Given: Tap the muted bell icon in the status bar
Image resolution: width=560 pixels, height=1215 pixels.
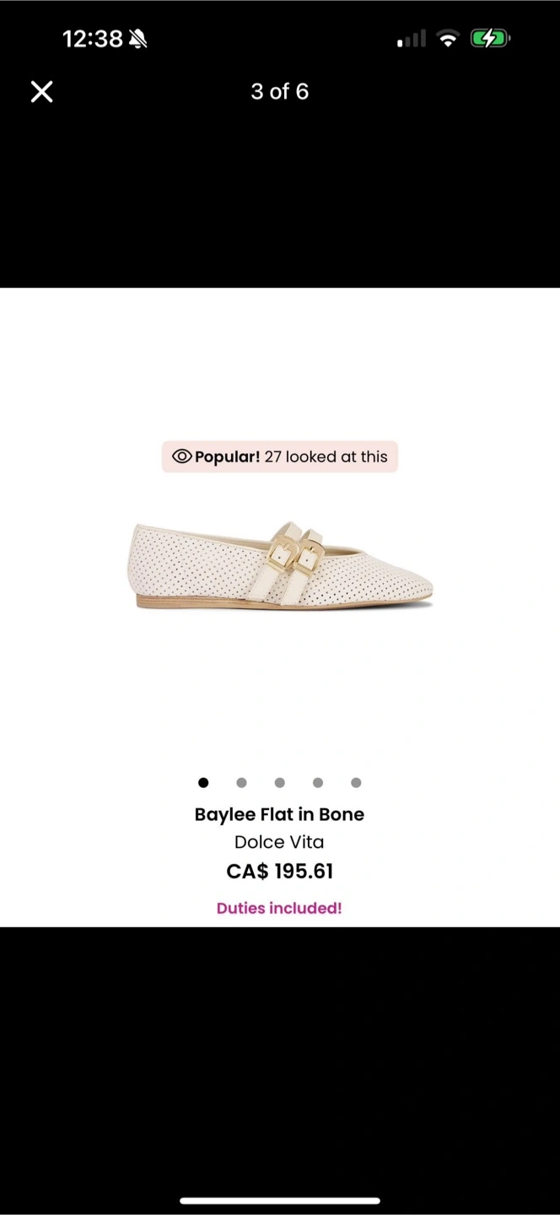Looking at the screenshot, I should pyautogui.click(x=137, y=39).
